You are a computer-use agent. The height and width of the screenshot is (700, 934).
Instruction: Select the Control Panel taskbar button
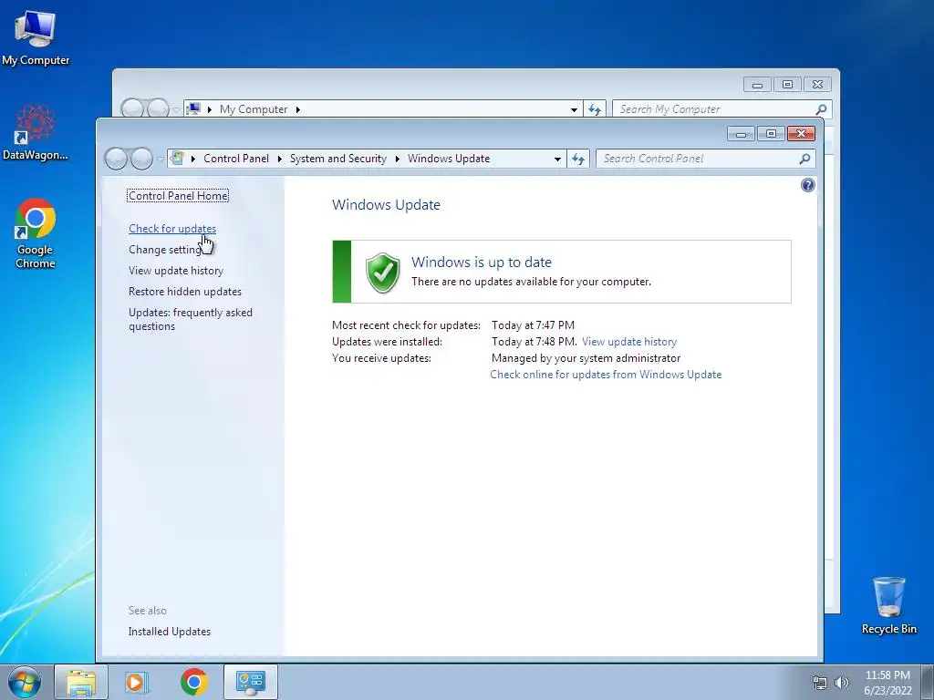[250, 682]
